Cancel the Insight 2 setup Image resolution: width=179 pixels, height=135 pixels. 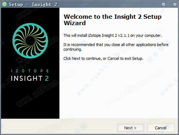161,128
